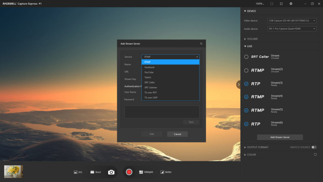Viewport: 323px width, 182px height.
Task: Collapse the DEVICE panel section
Action: [x=245, y=11]
